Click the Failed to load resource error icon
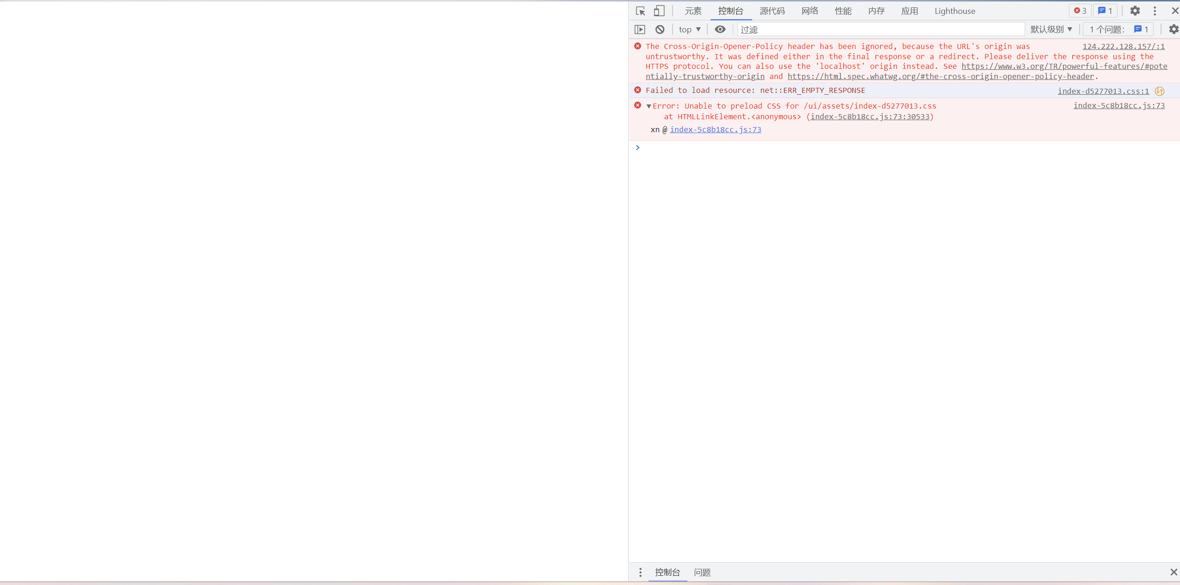The width and height of the screenshot is (1180, 585). (638, 90)
